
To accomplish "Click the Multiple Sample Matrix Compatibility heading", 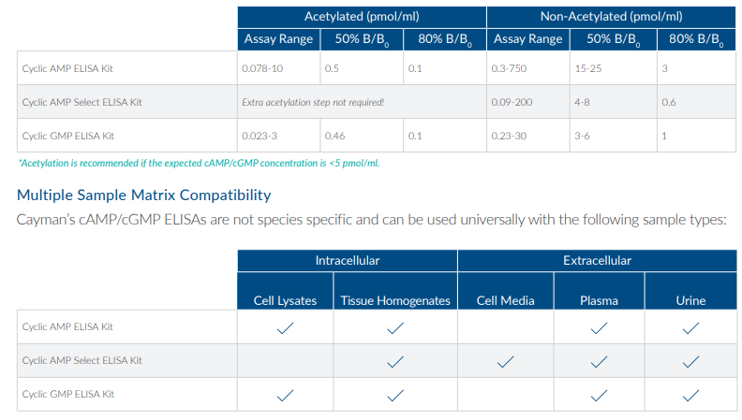I will pyautogui.click(x=144, y=196).
